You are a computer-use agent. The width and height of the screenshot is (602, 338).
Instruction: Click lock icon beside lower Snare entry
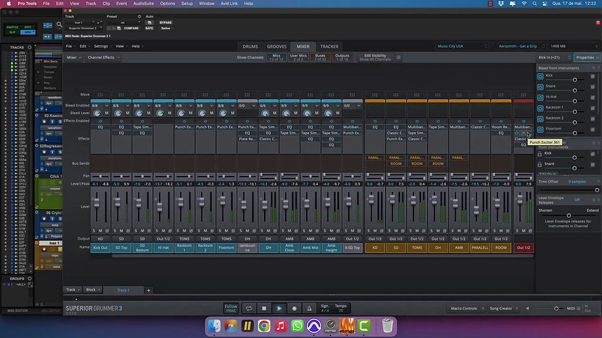(x=540, y=164)
